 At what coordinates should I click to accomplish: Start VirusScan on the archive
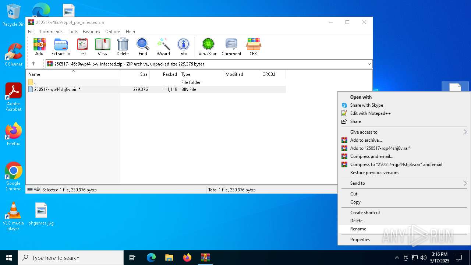click(208, 47)
